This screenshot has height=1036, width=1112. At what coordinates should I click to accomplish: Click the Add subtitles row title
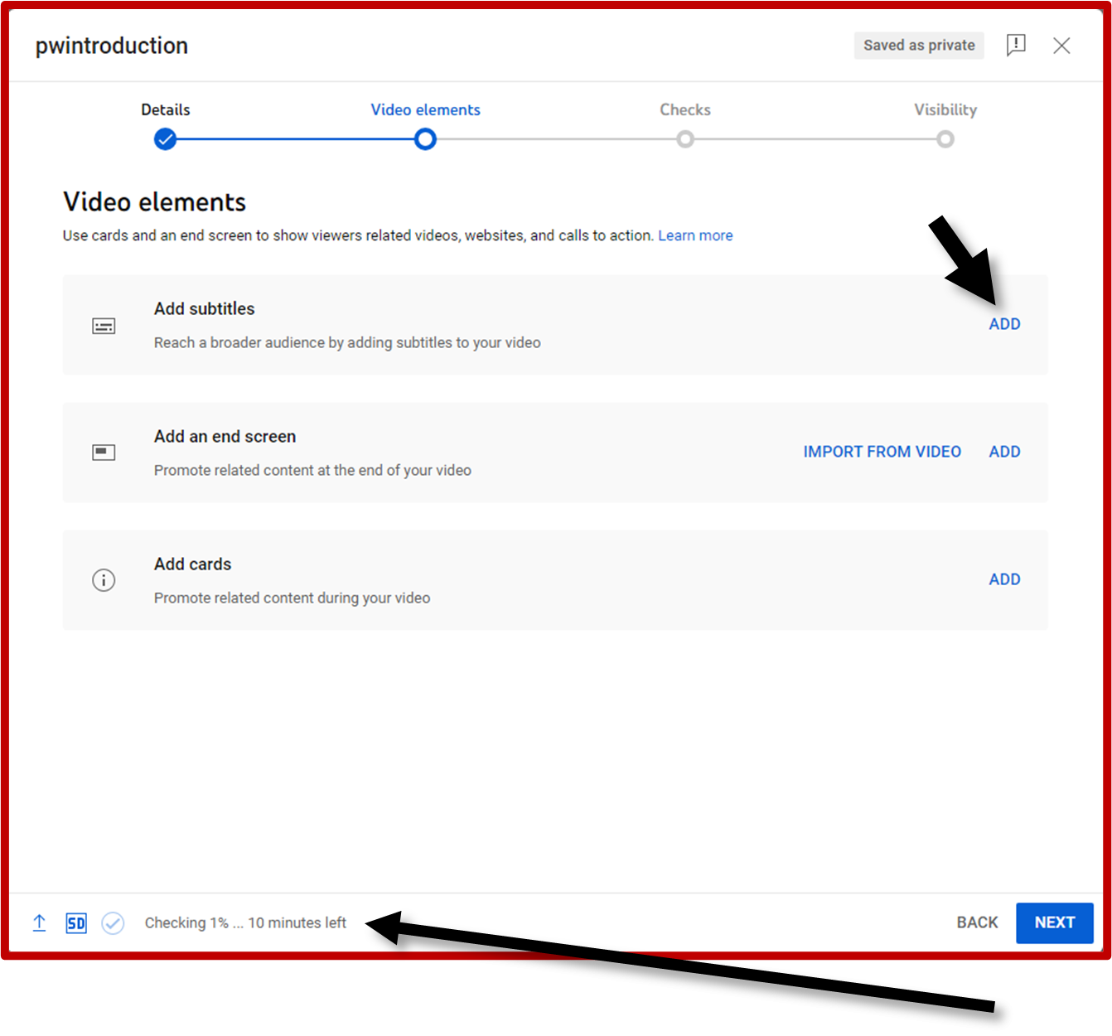(205, 308)
